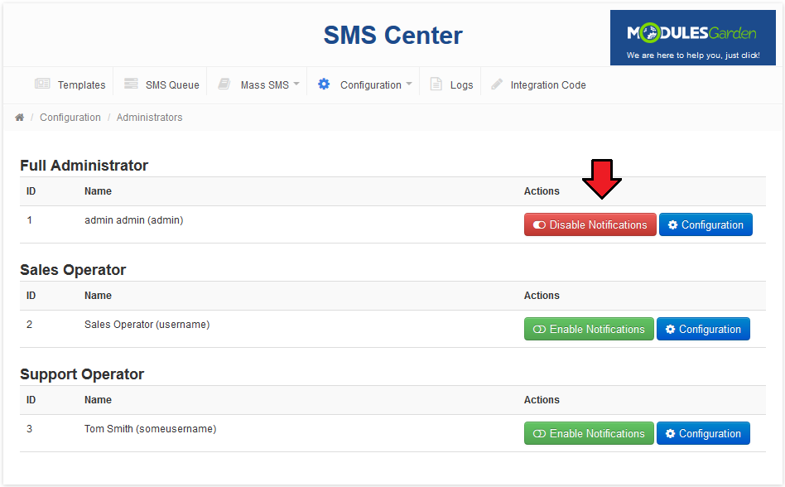Select the 'Sales Operator (username)' name cell

pos(147,325)
